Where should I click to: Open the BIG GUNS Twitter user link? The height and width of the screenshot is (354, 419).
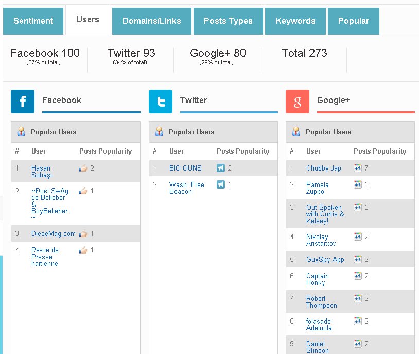coord(185,168)
